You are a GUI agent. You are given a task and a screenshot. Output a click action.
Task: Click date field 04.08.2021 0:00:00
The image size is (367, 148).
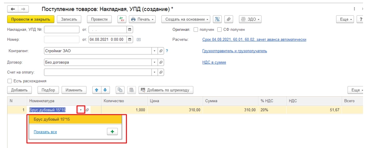coord(108,39)
